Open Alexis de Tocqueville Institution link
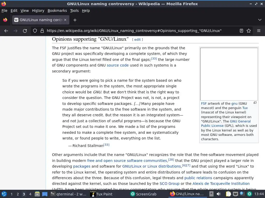The height and width of the screenshot is (198, 265). coord(221,184)
